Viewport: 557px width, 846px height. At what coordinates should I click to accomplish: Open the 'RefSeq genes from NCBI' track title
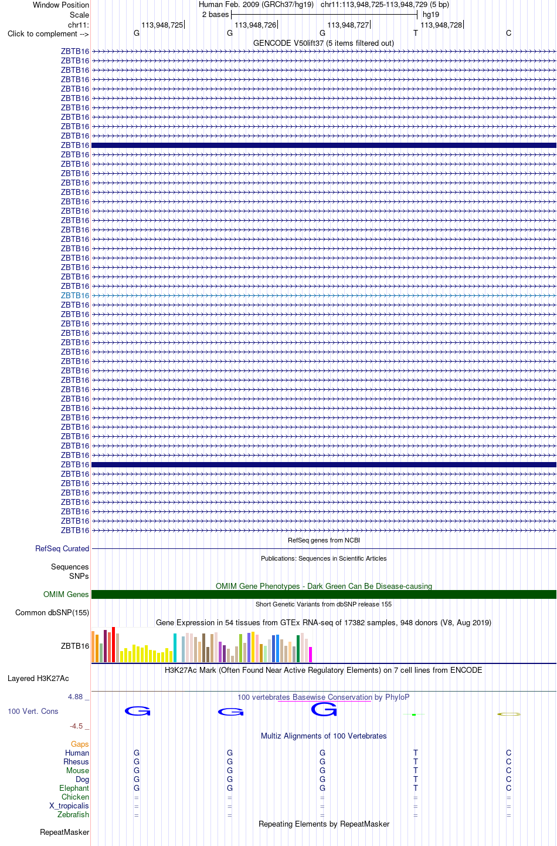[x=324, y=540]
